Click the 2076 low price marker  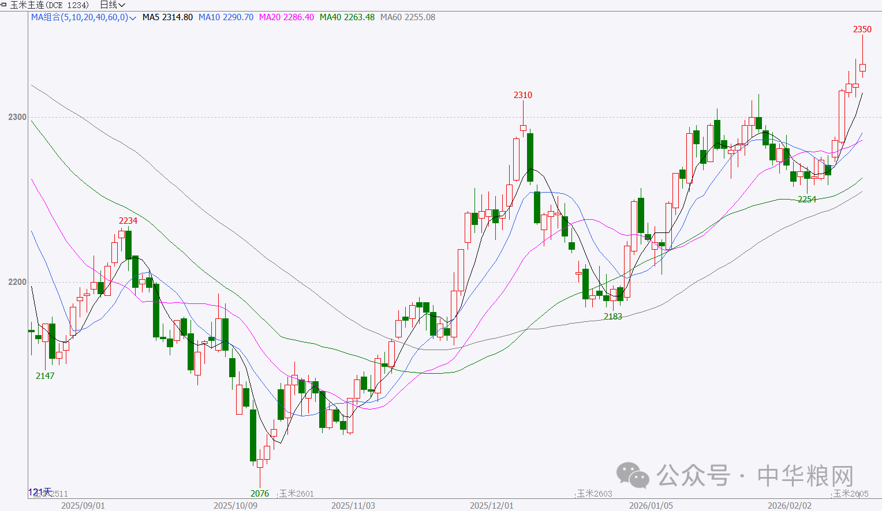click(260, 494)
